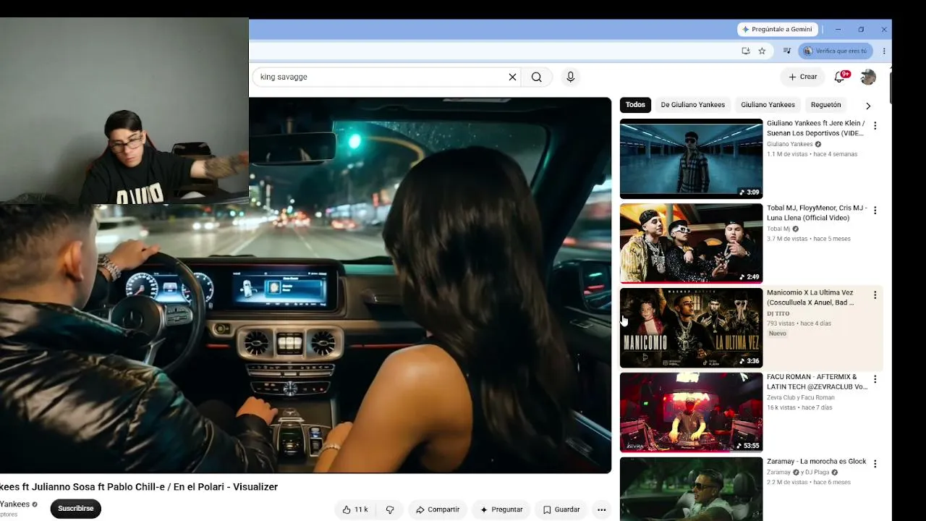The width and height of the screenshot is (926, 521).
Task: Open the Luna Llena video thumbnail
Action: click(691, 243)
